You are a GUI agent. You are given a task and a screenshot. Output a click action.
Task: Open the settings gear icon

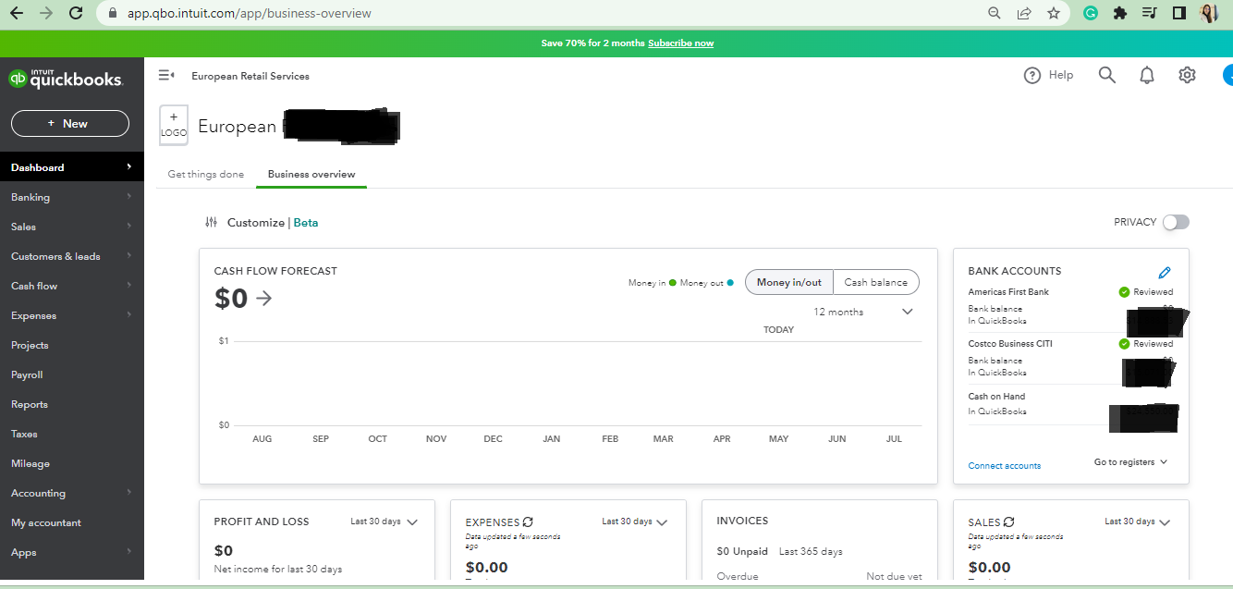pos(1188,76)
